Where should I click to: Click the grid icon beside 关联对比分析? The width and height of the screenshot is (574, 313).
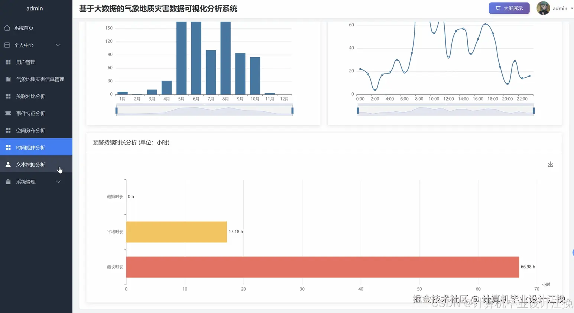[x=8, y=96]
